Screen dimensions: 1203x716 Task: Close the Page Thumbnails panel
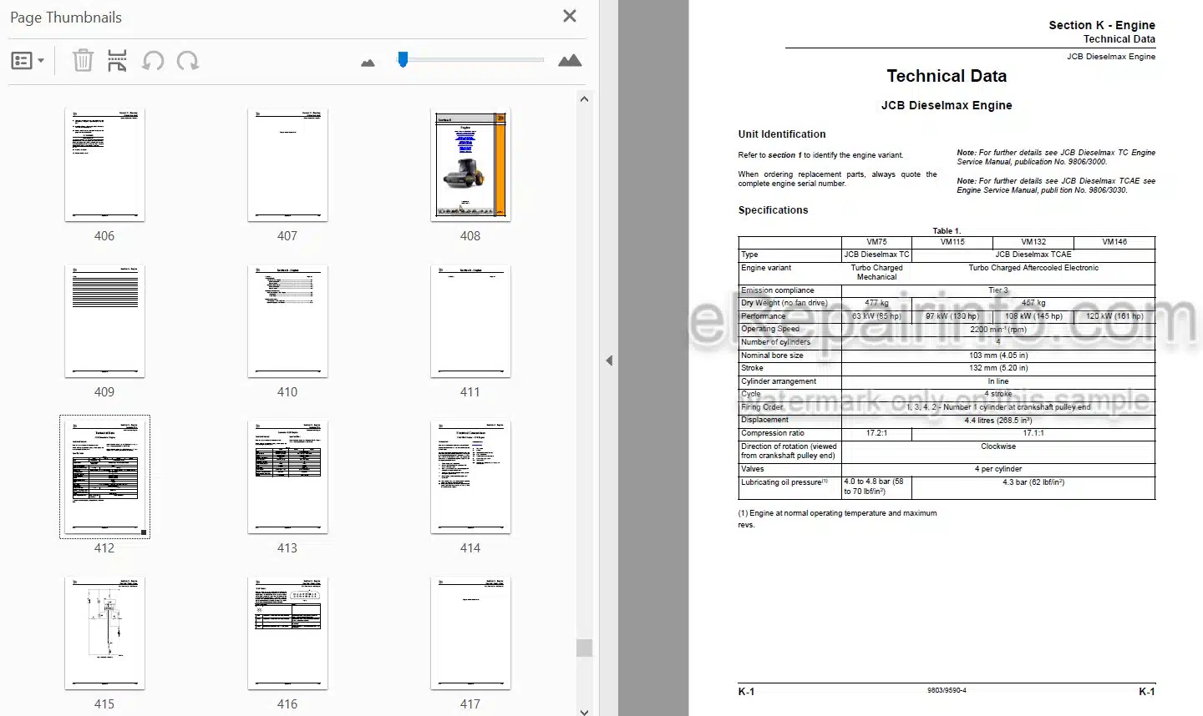pyautogui.click(x=570, y=16)
